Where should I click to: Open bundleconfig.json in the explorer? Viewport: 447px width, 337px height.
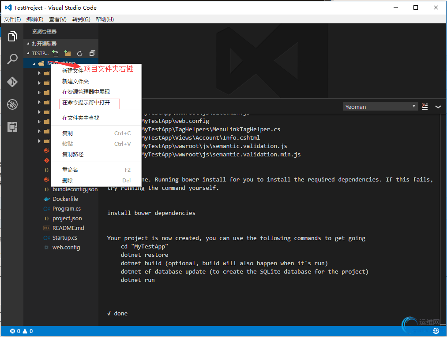[75, 189]
